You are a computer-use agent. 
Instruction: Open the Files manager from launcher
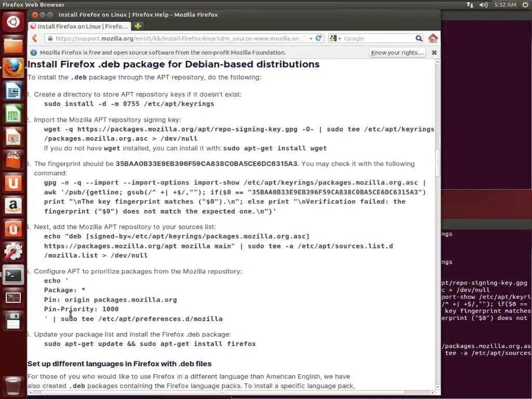[x=13, y=45]
